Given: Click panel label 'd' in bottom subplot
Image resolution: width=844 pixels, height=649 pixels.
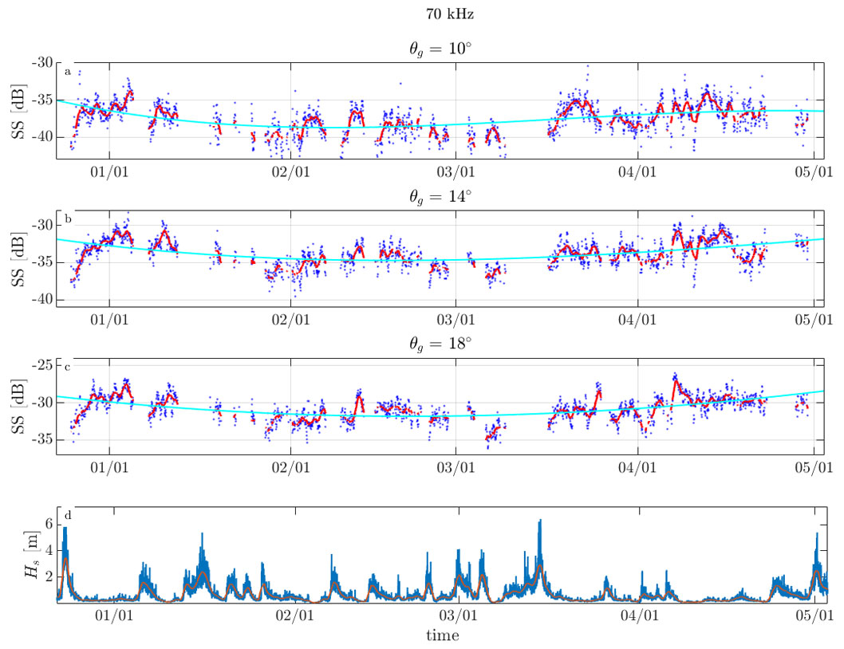Looking at the screenshot, I should (68, 516).
